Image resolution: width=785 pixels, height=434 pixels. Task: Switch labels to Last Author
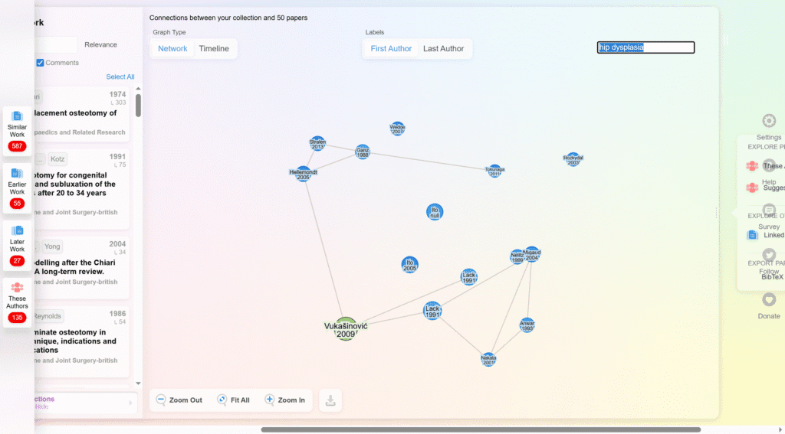coord(443,49)
